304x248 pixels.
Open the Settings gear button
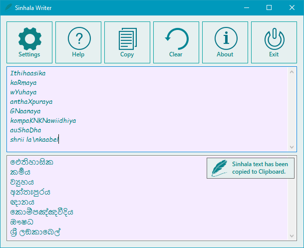click(x=29, y=42)
